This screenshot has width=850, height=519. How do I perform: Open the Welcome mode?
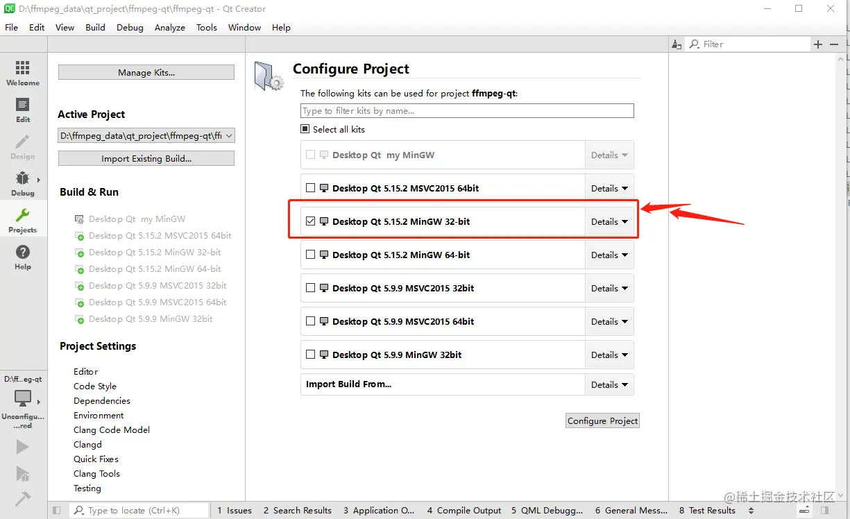pos(23,73)
